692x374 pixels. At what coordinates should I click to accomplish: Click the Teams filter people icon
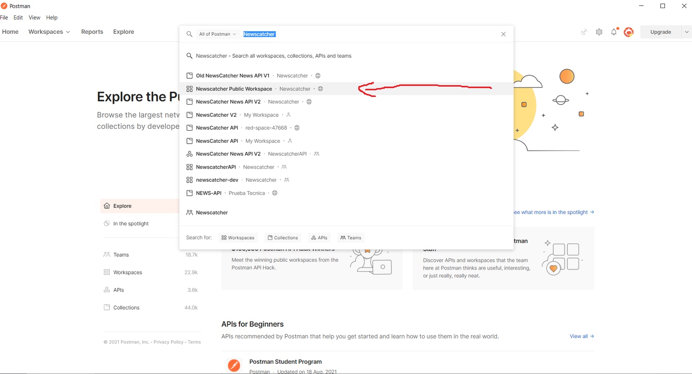[x=343, y=238]
